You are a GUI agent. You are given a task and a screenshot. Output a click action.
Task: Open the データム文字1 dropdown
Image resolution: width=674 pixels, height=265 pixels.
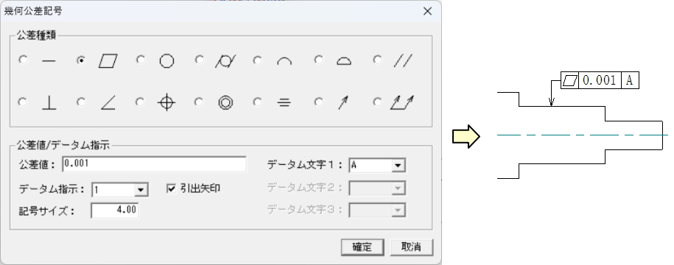[377, 165]
